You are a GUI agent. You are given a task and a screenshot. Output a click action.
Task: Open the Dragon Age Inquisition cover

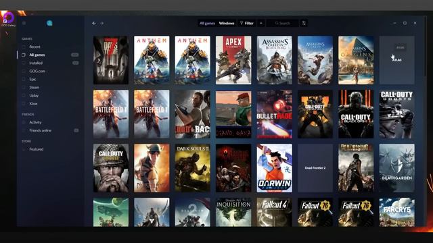point(233,212)
